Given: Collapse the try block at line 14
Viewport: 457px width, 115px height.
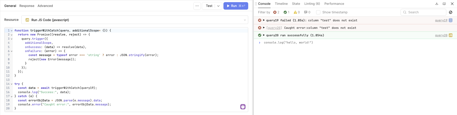Looking at the screenshot, I should (11, 84).
